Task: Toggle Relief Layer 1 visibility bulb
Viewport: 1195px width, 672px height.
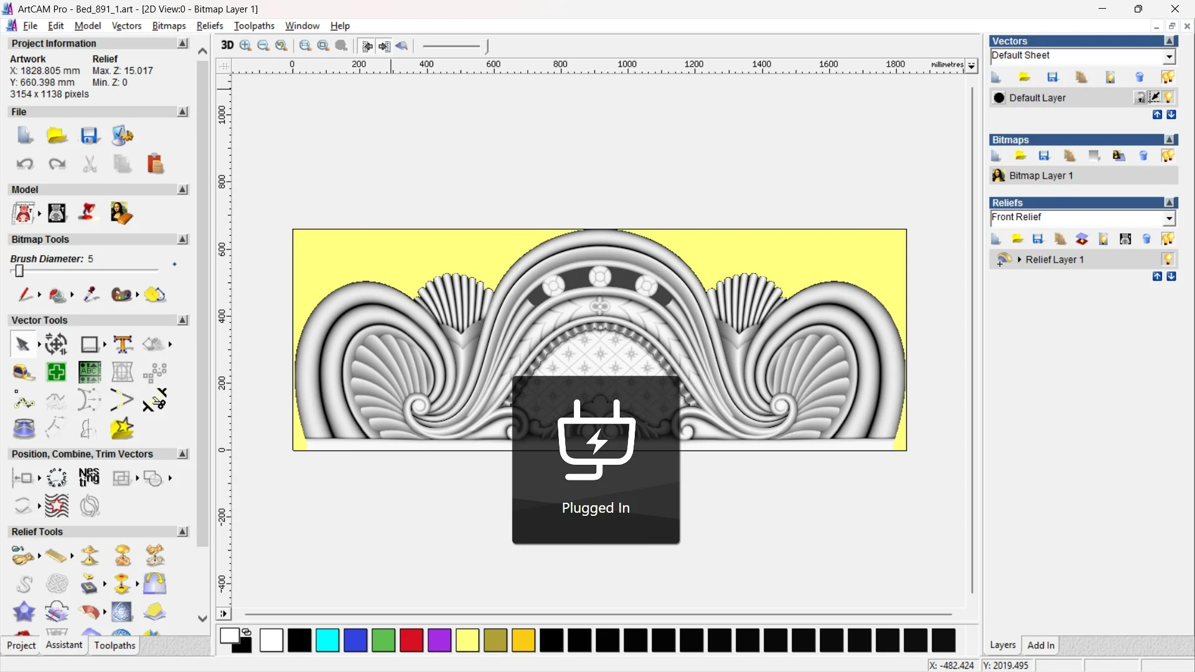Action: pos(1168,259)
